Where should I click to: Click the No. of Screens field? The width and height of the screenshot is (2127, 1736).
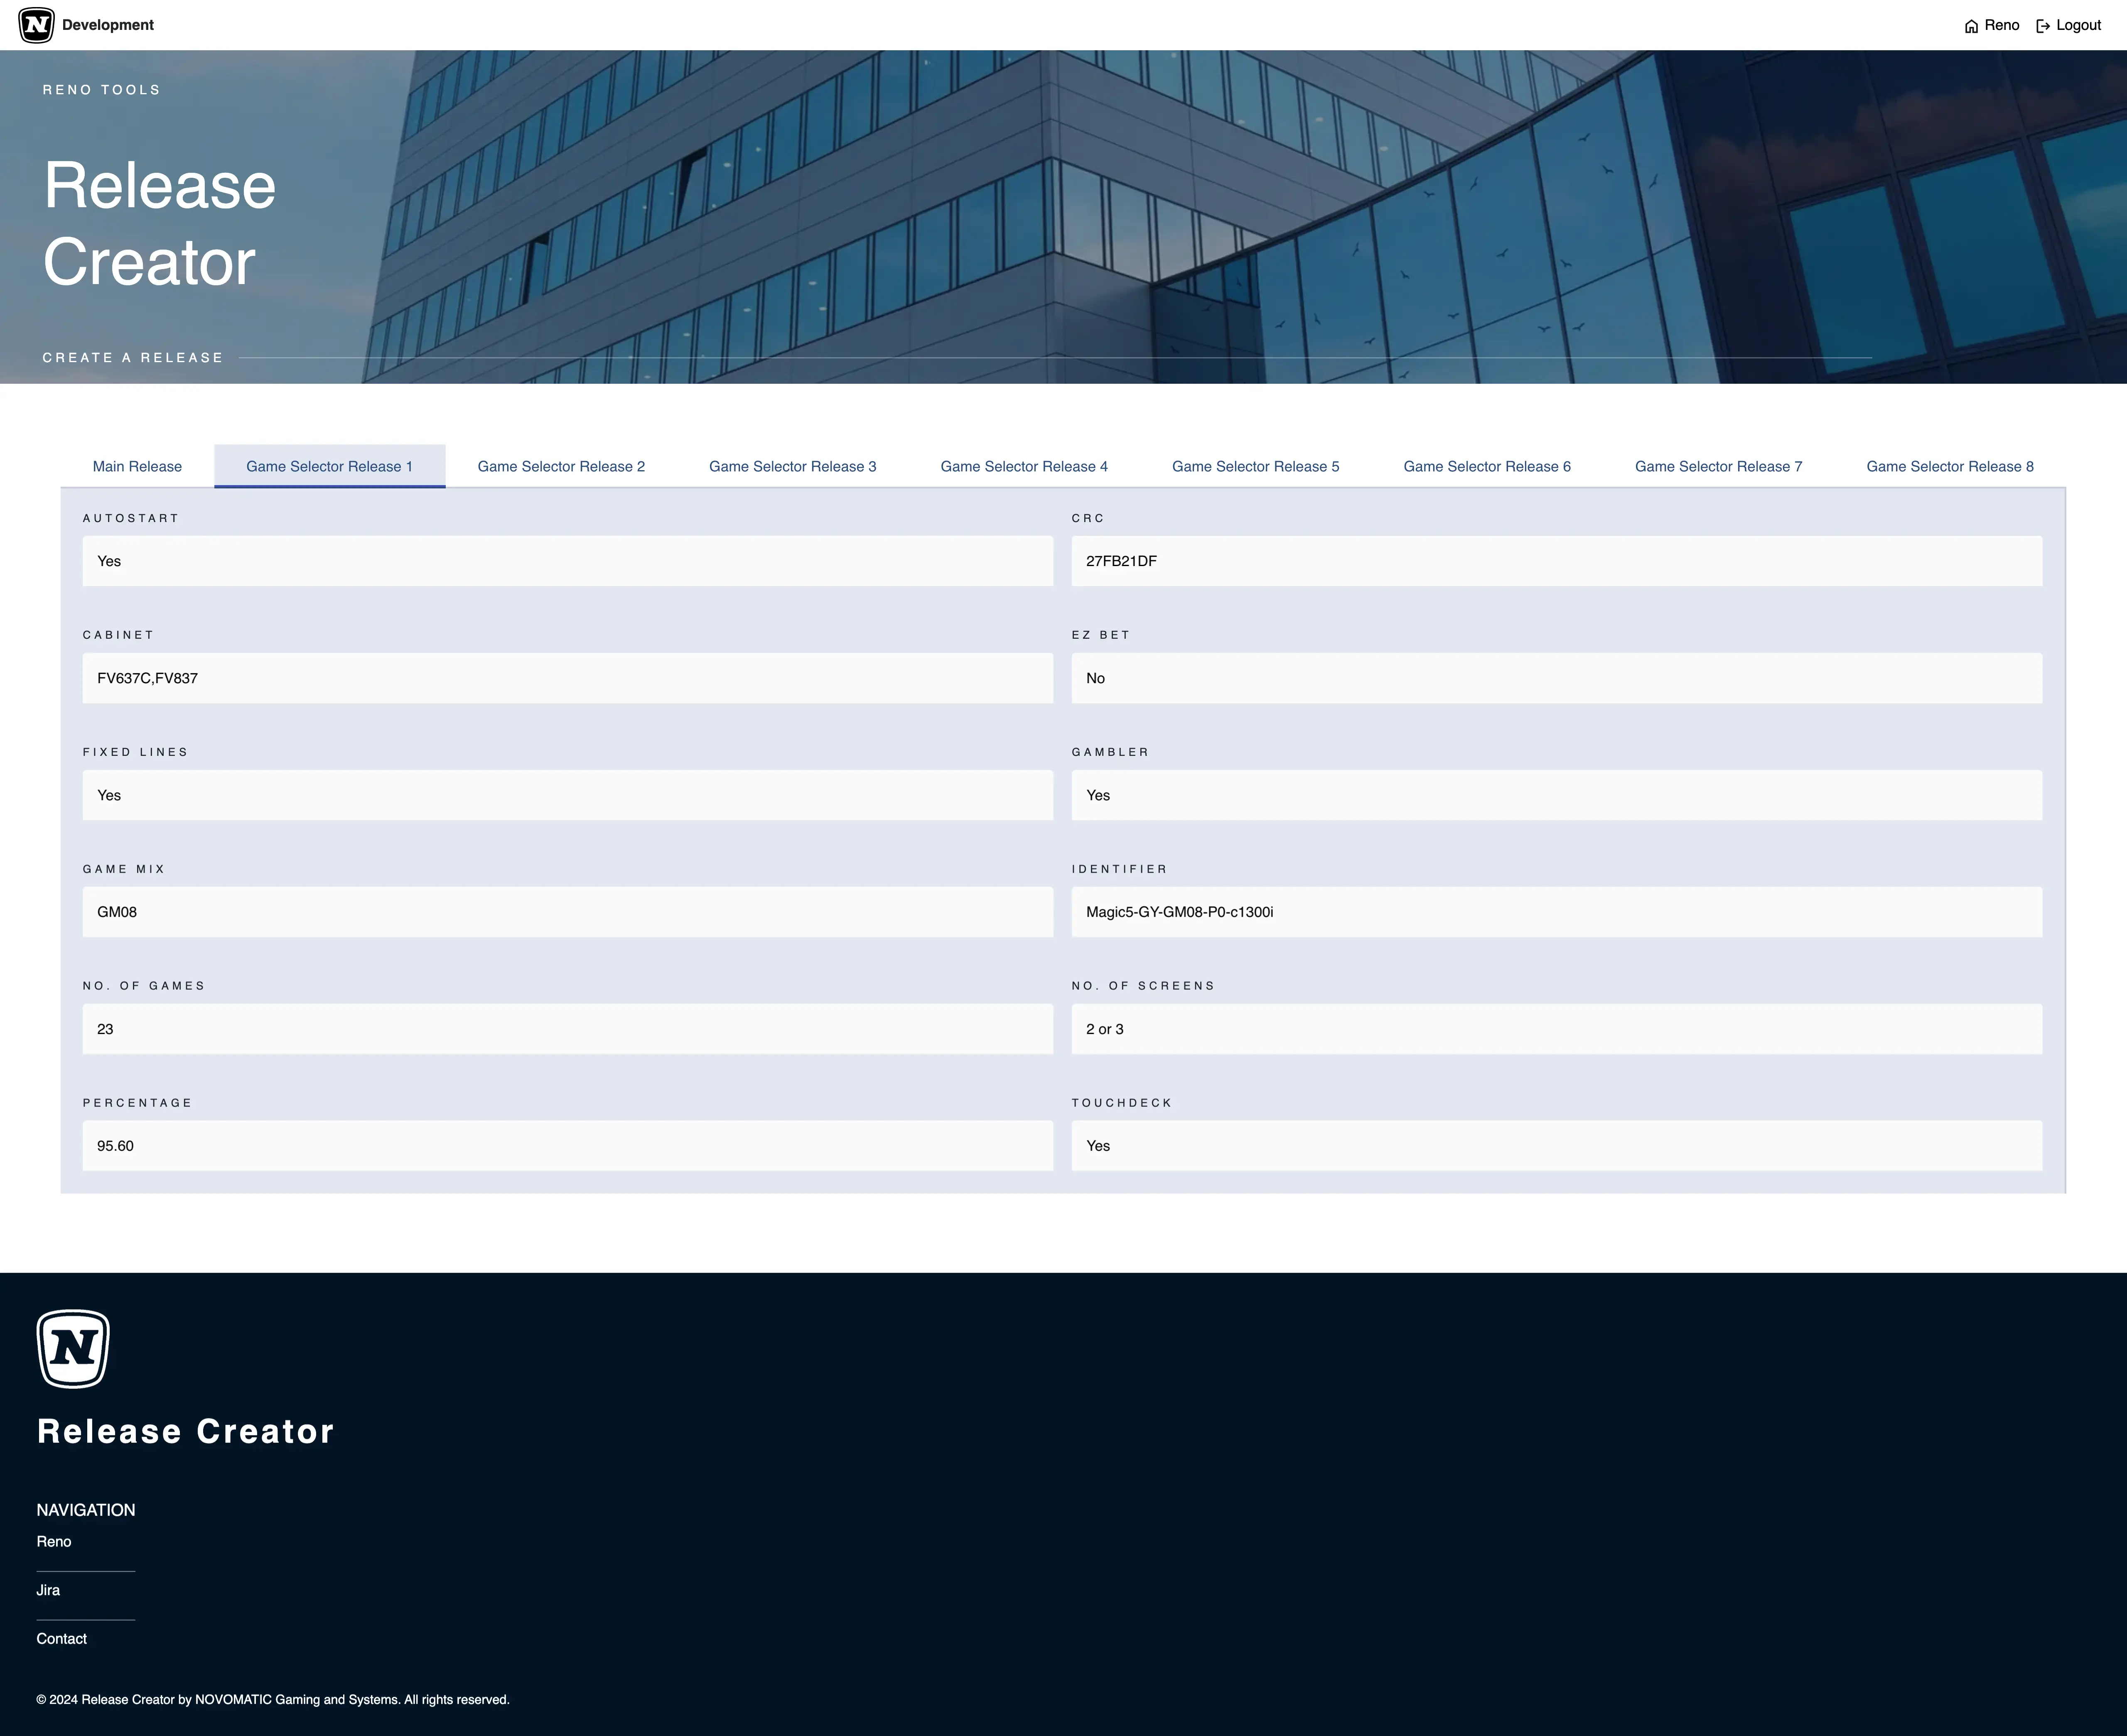click(1556, 1029)
